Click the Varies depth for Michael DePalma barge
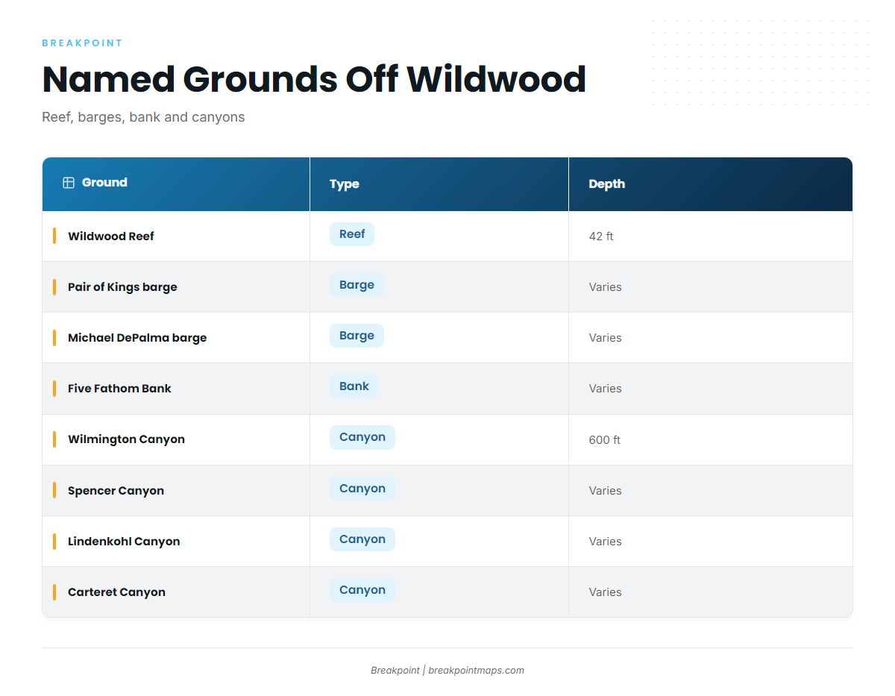The height and width of the screenshot is (696, 895). pyautogui.click(x=605, y=338)
